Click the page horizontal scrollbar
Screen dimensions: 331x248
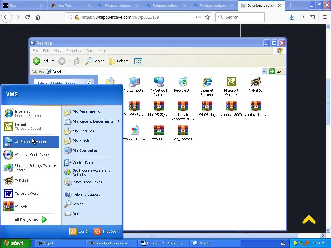(211, 235)
